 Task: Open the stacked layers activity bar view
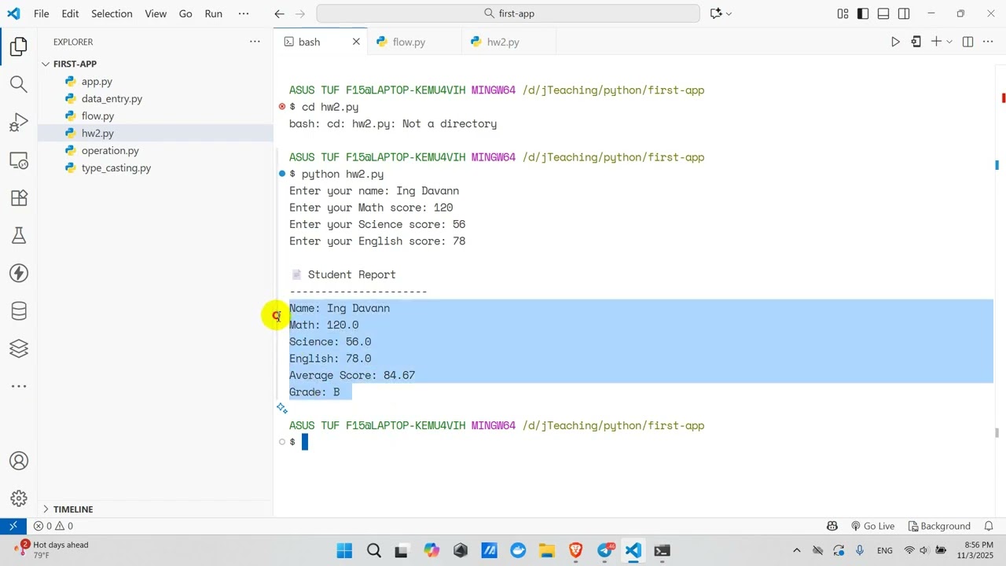point(19,348)
